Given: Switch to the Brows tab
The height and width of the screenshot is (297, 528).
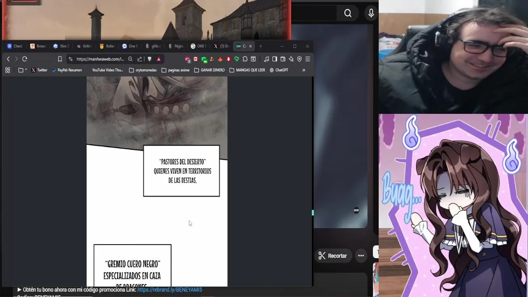Looking at the screenshot, I should click(38, 46).
